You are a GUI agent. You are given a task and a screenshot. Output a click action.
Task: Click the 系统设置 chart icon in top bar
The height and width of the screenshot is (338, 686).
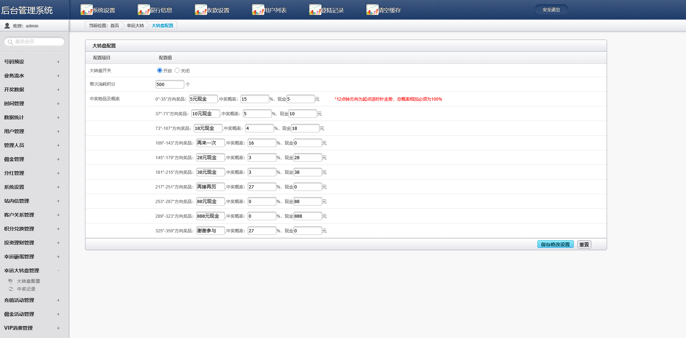point(86,10)
